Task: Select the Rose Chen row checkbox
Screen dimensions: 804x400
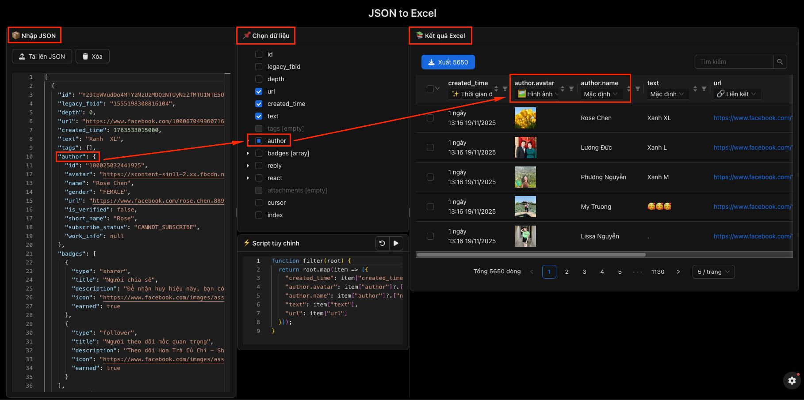Action: (430, 118)
